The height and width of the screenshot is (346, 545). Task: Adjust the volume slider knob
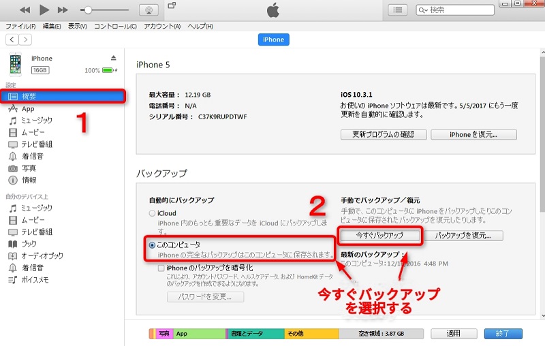[x=88, y=10]
